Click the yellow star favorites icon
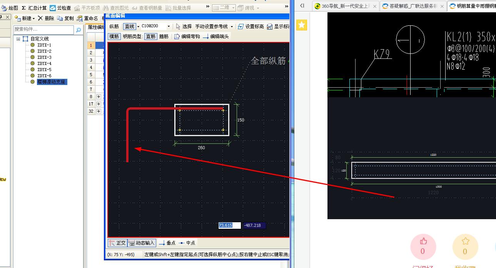The height and width of the screenshot is (268, 496). (302, 25)
